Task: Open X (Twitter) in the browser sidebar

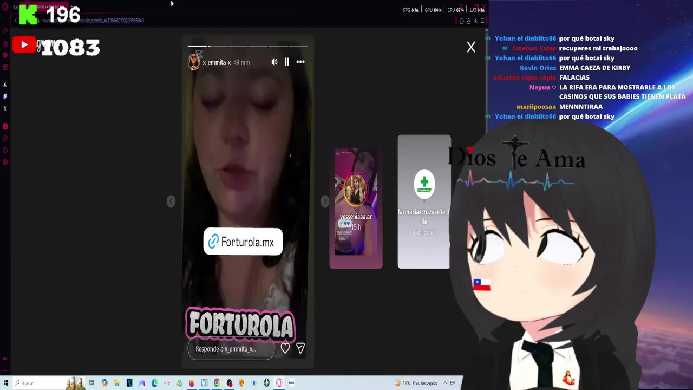Action: click(x=5, y=108)
